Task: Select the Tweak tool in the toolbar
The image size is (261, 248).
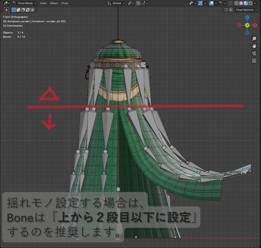Action: pos(7,10)
